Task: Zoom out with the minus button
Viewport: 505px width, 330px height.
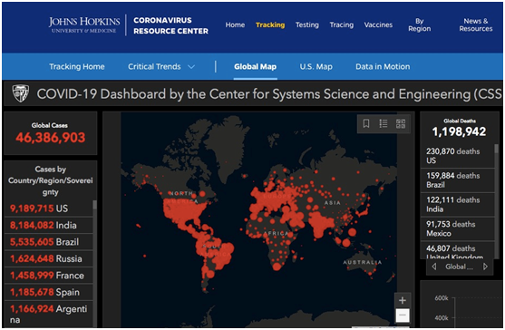Action: [x=403, y=315]
